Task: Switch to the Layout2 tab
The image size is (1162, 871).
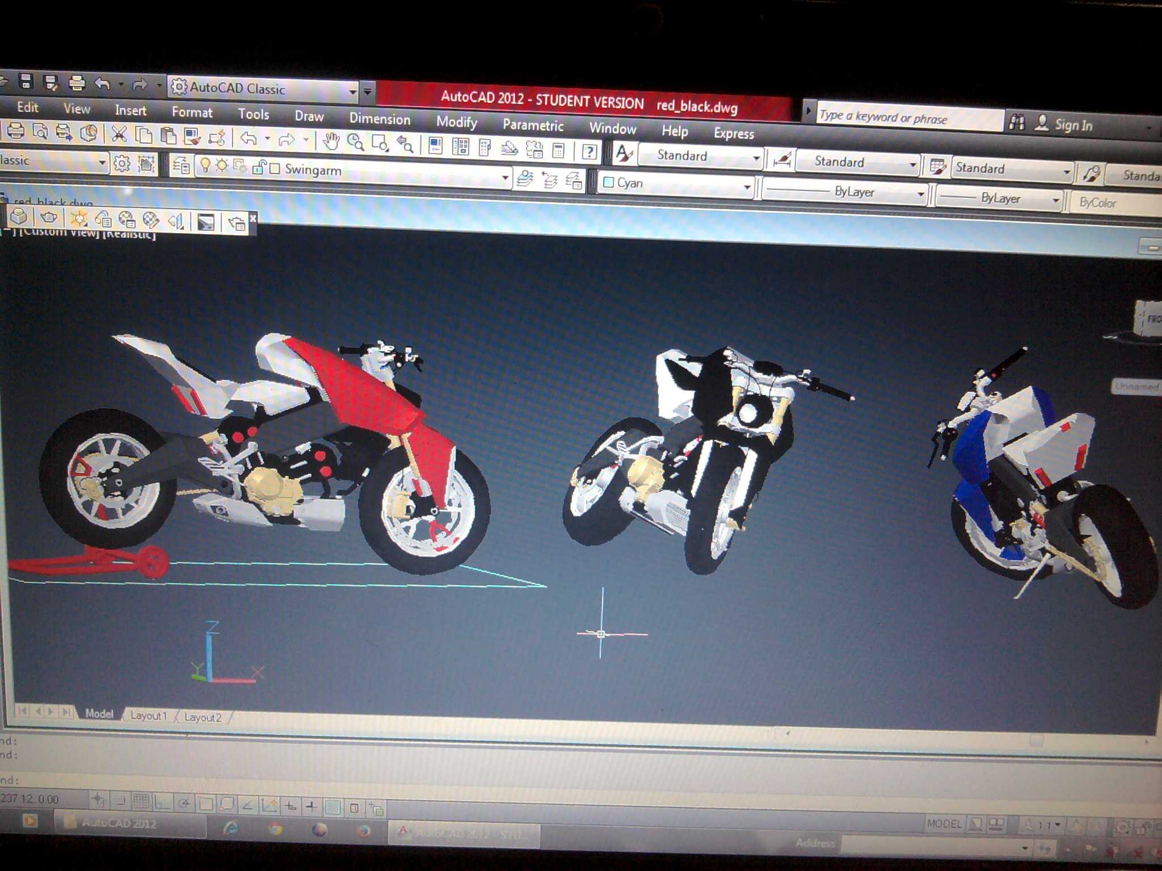Action: [x=203, y=717]
